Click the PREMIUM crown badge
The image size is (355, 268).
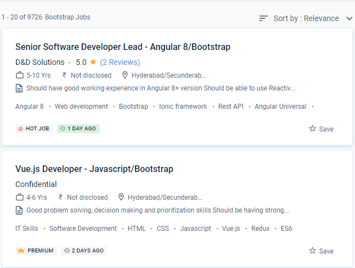pos(36,251)
